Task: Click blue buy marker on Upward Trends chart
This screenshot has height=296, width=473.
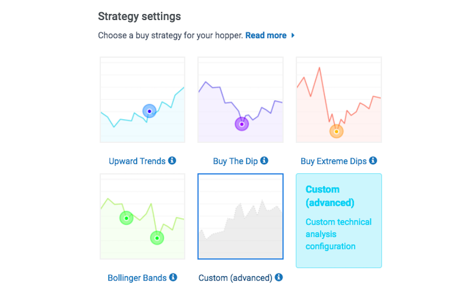Action: click(149, 111)
